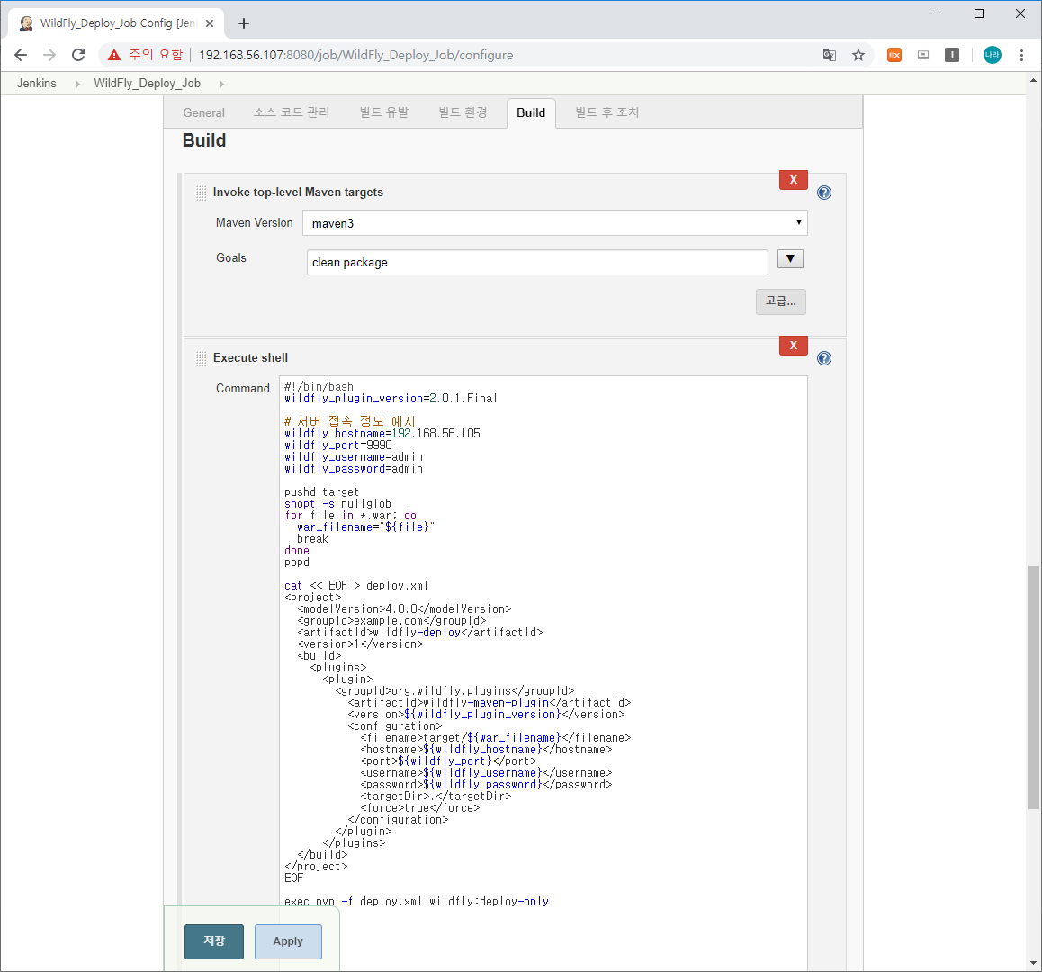Click the vertical page scrollbar thumb
This screenshot has width=1042, height=972.
pyautogui.click(x=1033, y=687)
